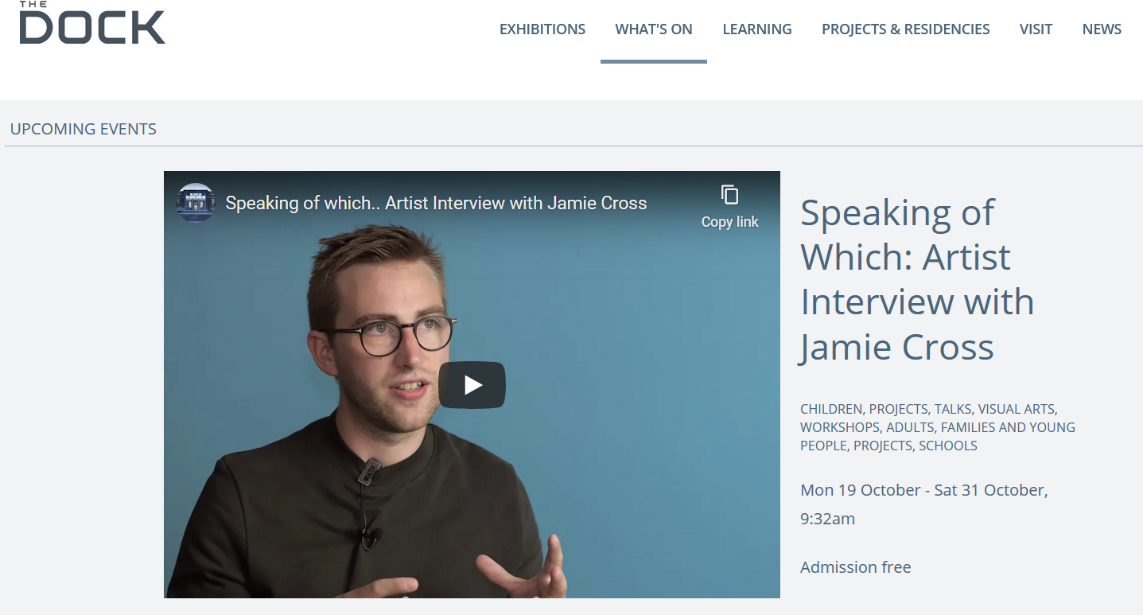Click the 9:32am time text
Viewport: 1143px width, 615px height.
click(x=828, y=519)
